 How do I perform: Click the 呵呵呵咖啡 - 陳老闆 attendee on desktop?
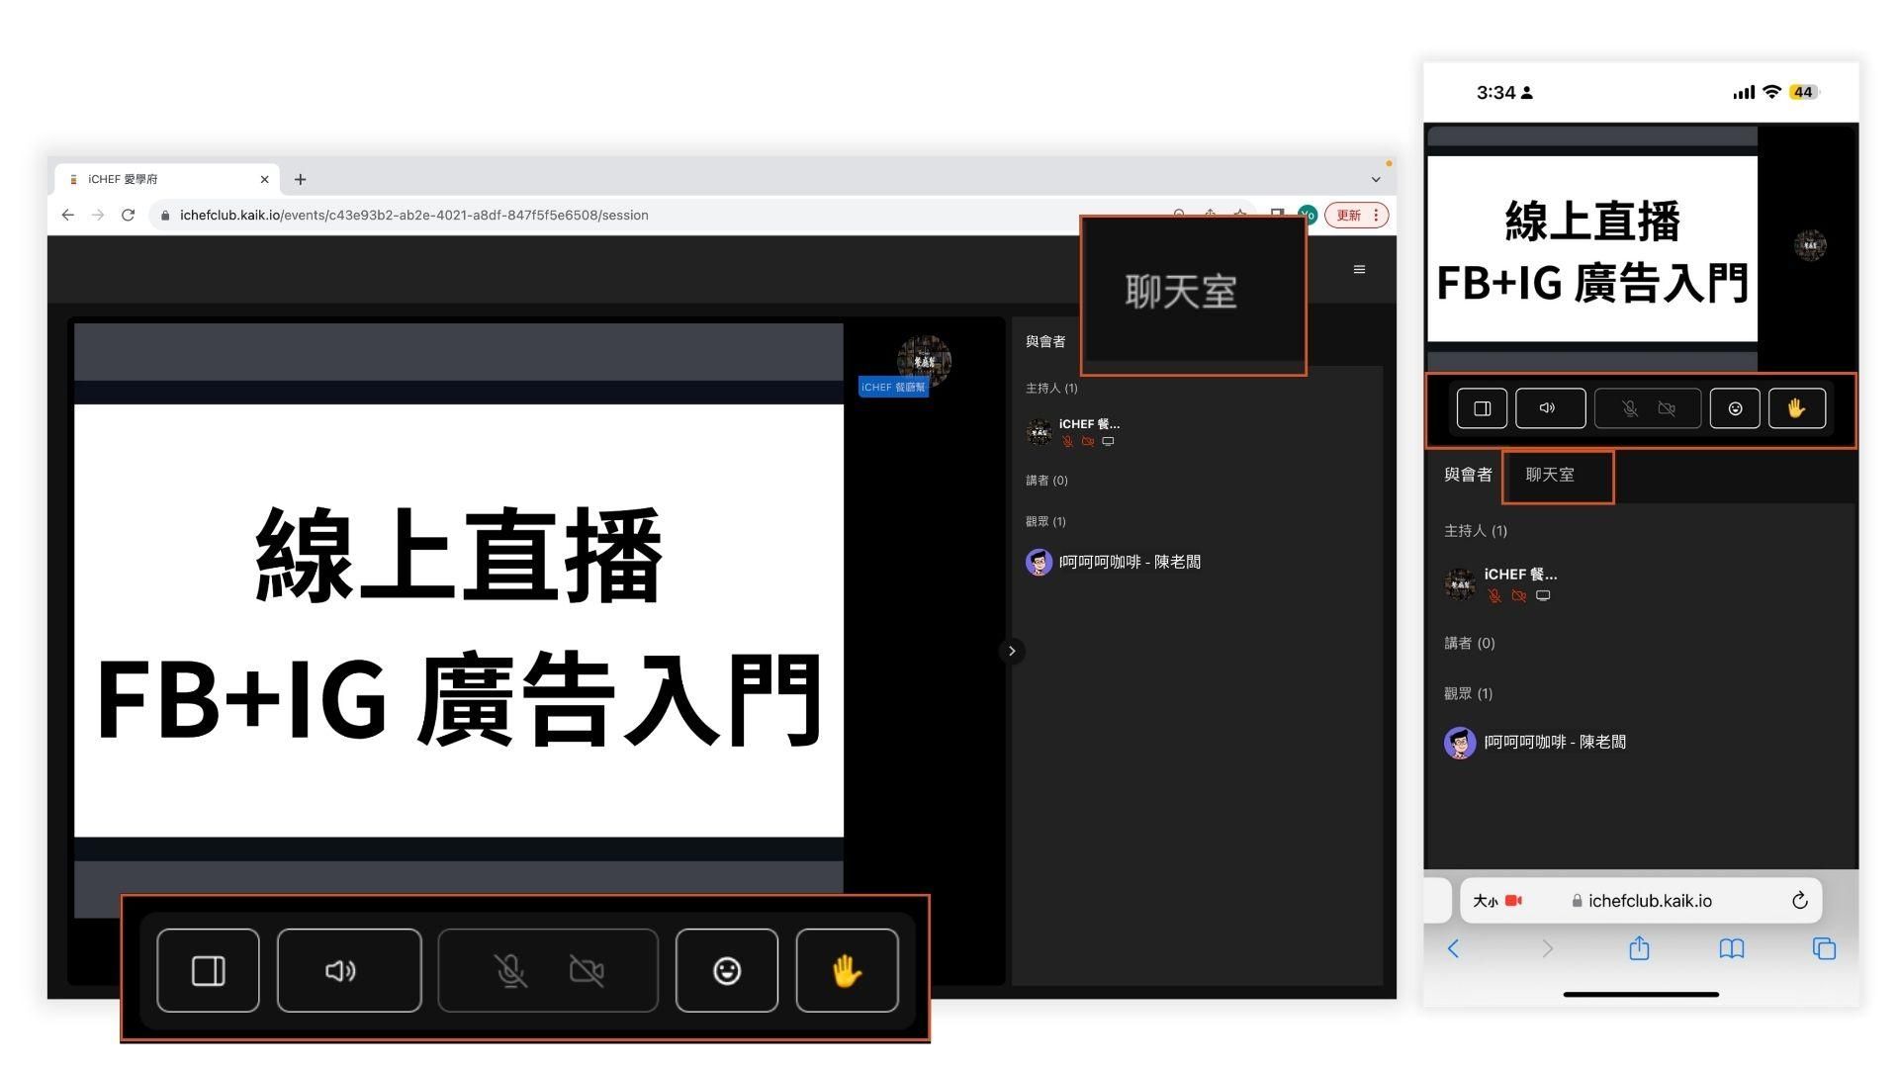1128,562
